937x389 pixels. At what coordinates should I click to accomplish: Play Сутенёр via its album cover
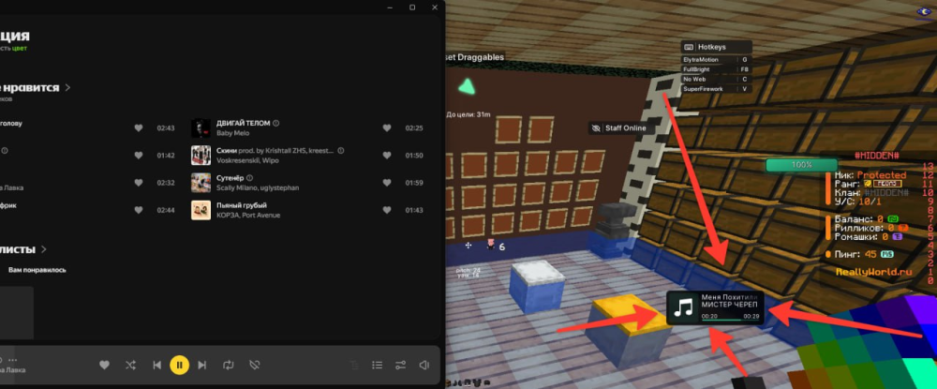(201, 183)
